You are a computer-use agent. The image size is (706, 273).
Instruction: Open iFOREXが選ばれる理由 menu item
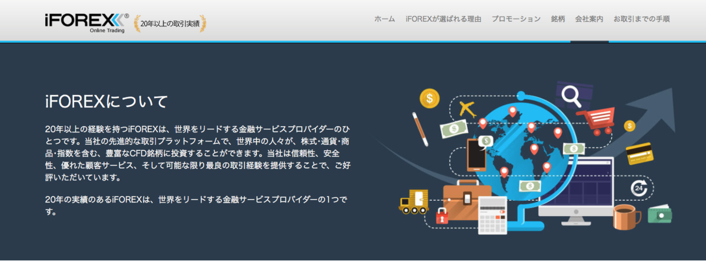444,19
